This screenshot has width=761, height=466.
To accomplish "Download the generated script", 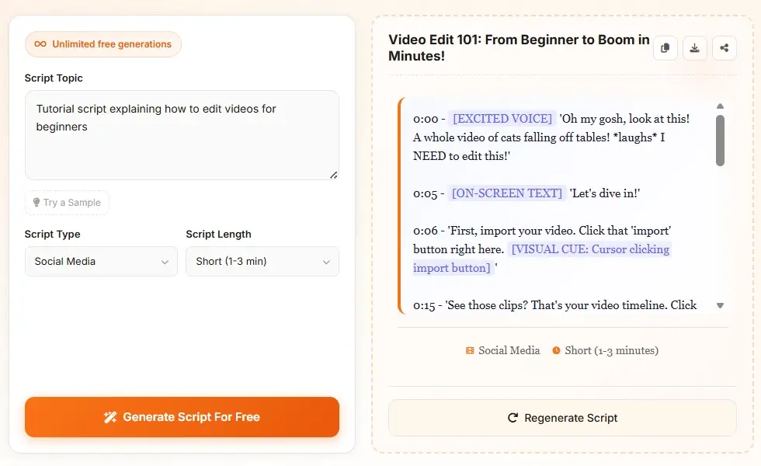I will point(695,48).
